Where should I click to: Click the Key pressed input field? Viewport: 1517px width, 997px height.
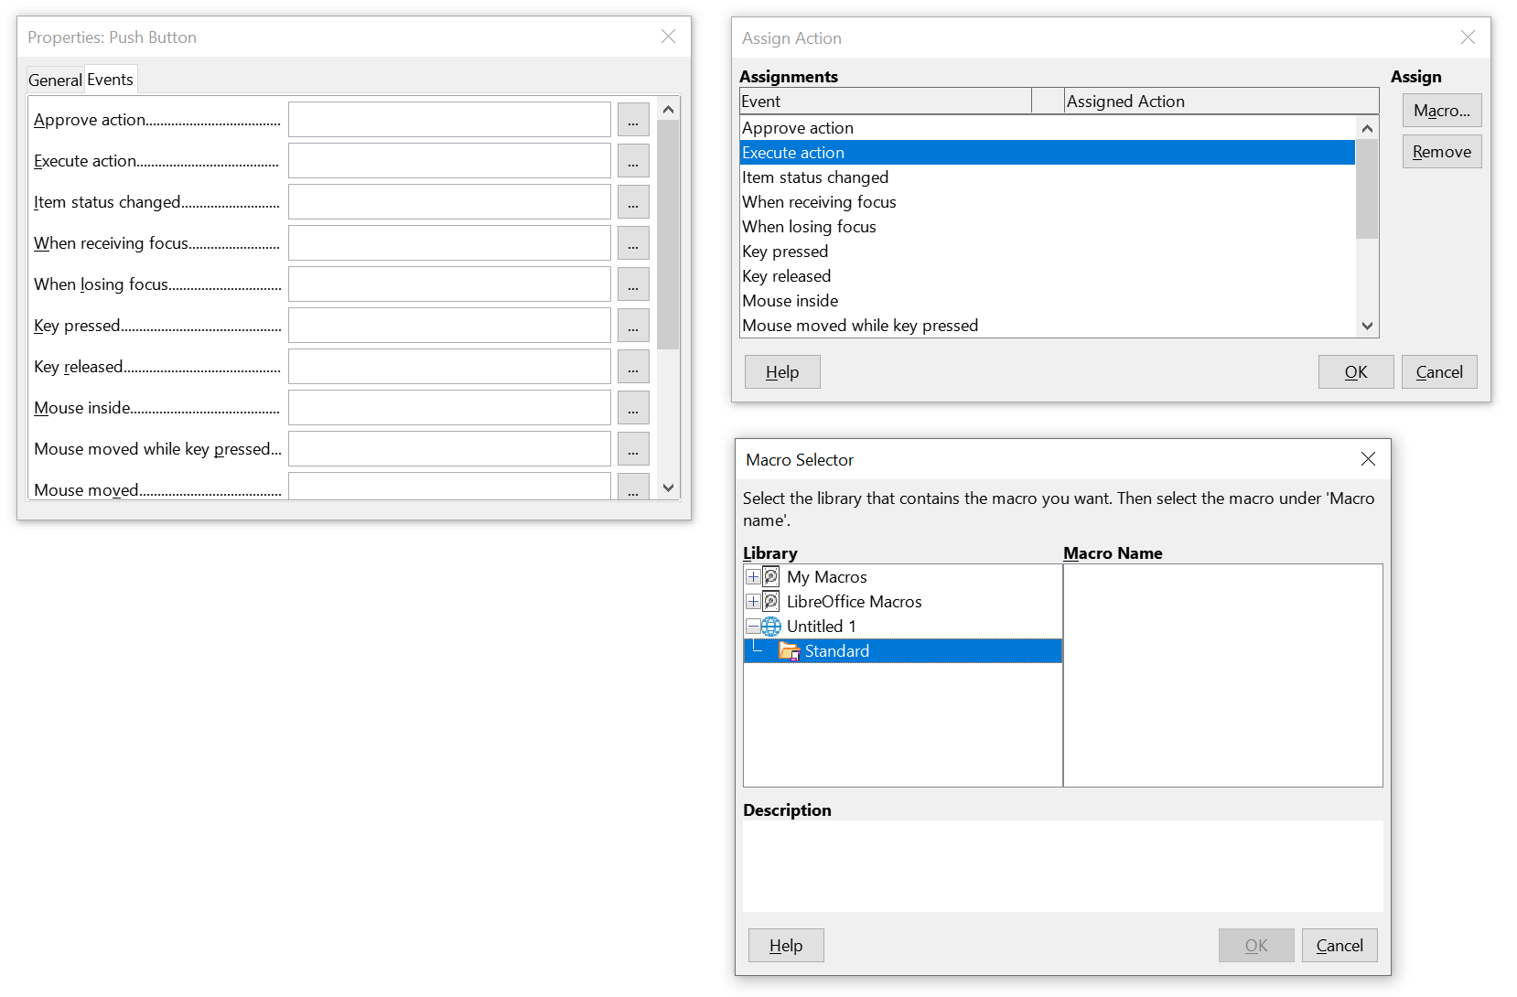pos(449,326)
